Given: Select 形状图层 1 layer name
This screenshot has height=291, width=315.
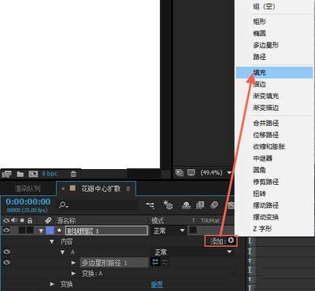Looking at the screenshot, I should pyautogui.click(x=106, y=230).
